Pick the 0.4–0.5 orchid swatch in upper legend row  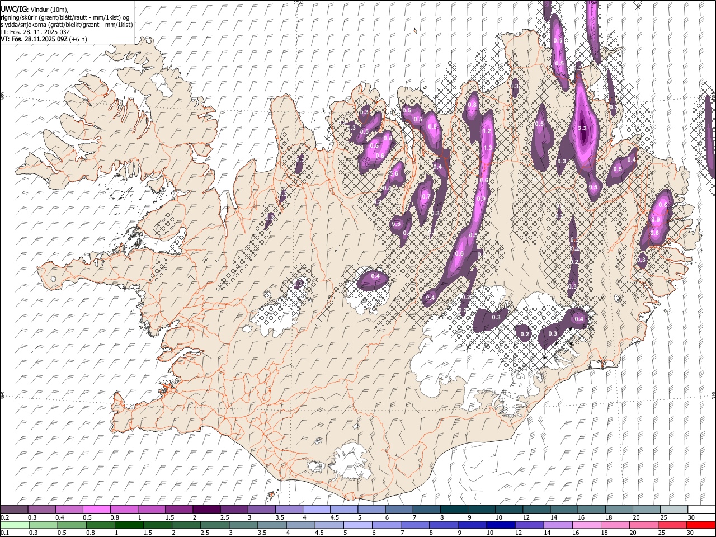[69, 509]
